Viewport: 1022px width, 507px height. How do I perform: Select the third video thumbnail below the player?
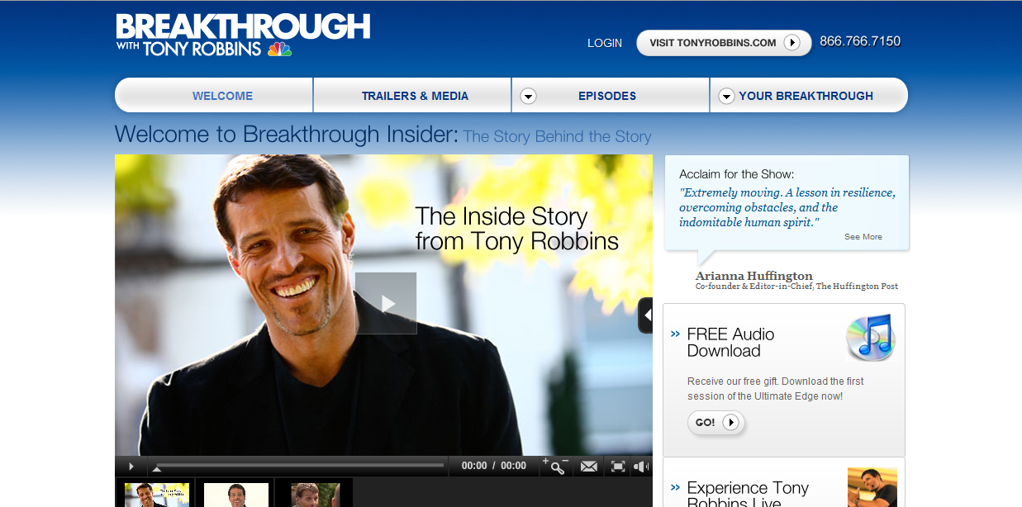316,495
